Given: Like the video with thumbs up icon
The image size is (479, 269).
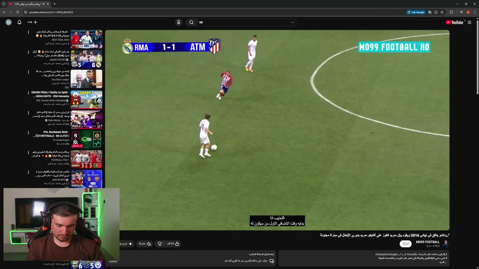Looking at the screenshot, I should 173,244.
